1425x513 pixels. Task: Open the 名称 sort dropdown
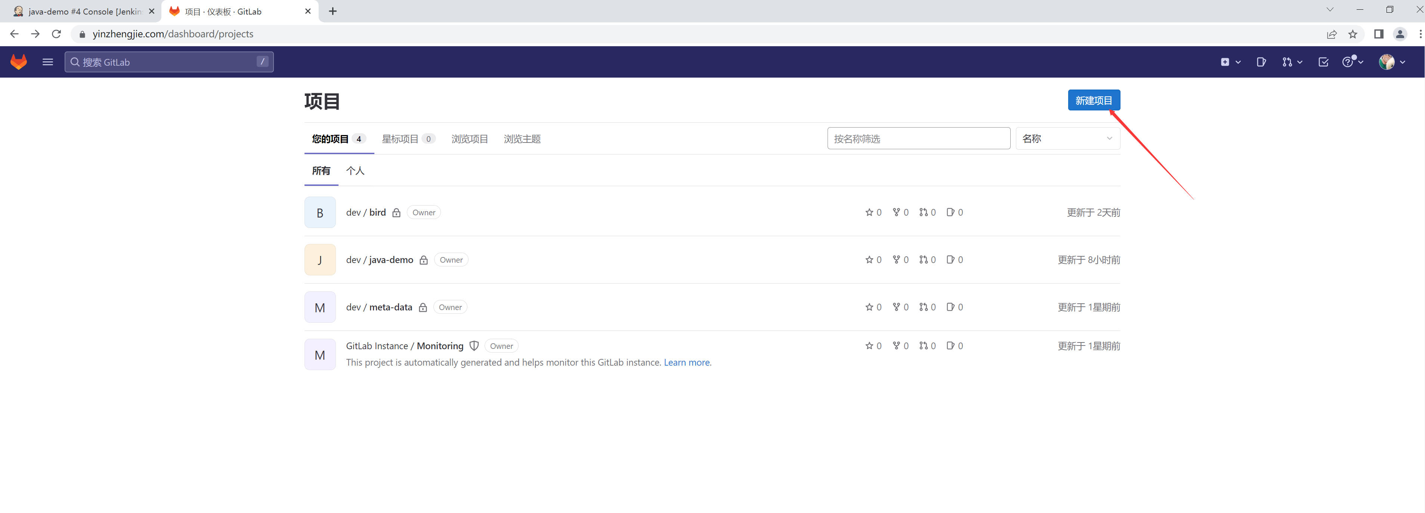coord(1067,139)
